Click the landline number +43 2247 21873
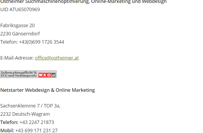Screen dimensions: 203x133 click(x=37, y=122)
